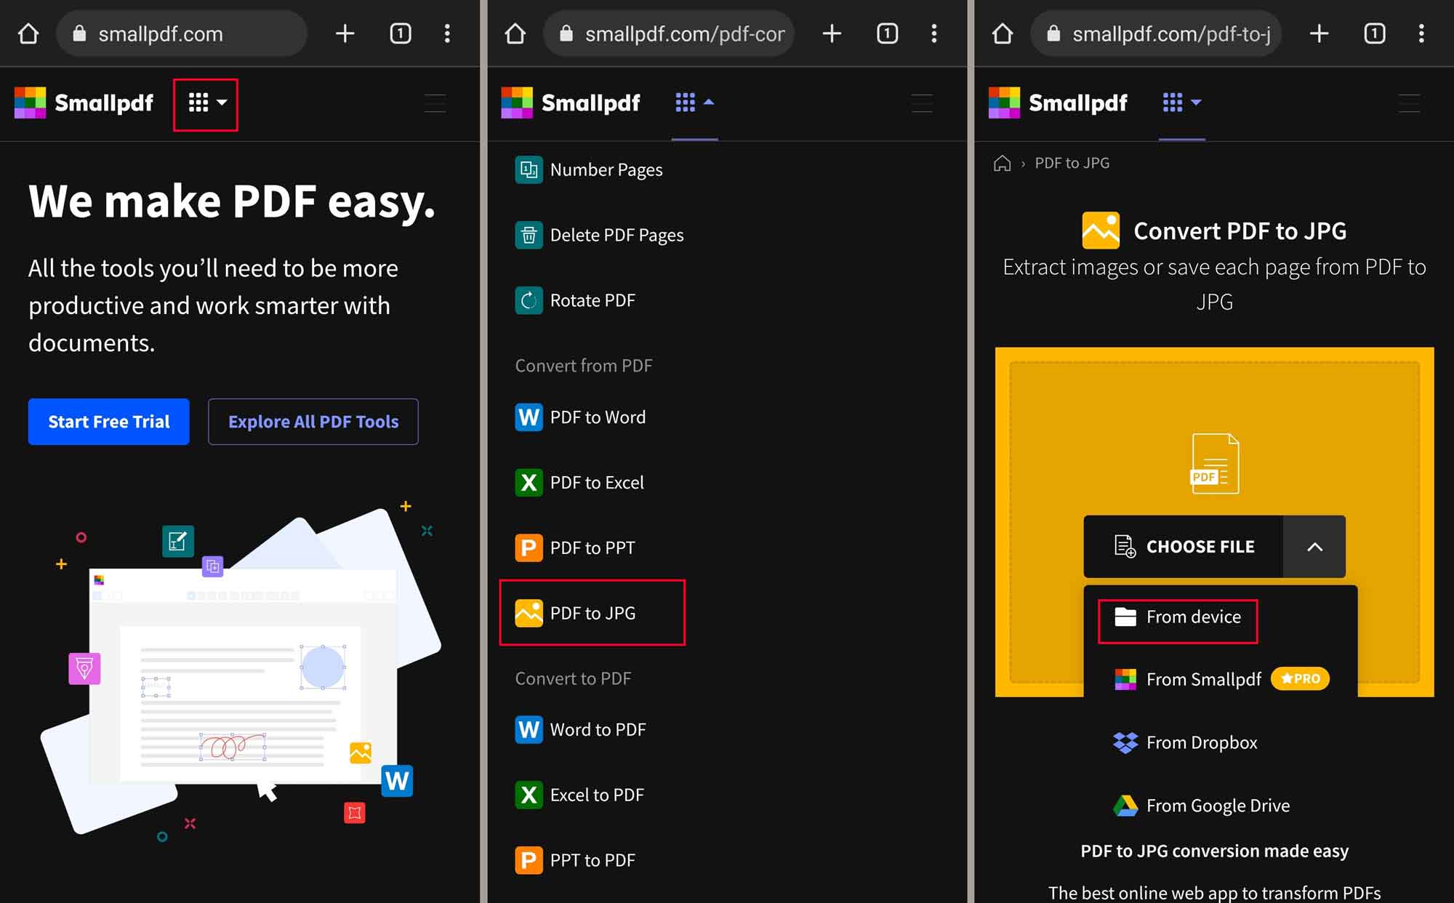Click Convert PDF to JPG picture icon
Screen dimensions: 1454x903
[1101, 230]
